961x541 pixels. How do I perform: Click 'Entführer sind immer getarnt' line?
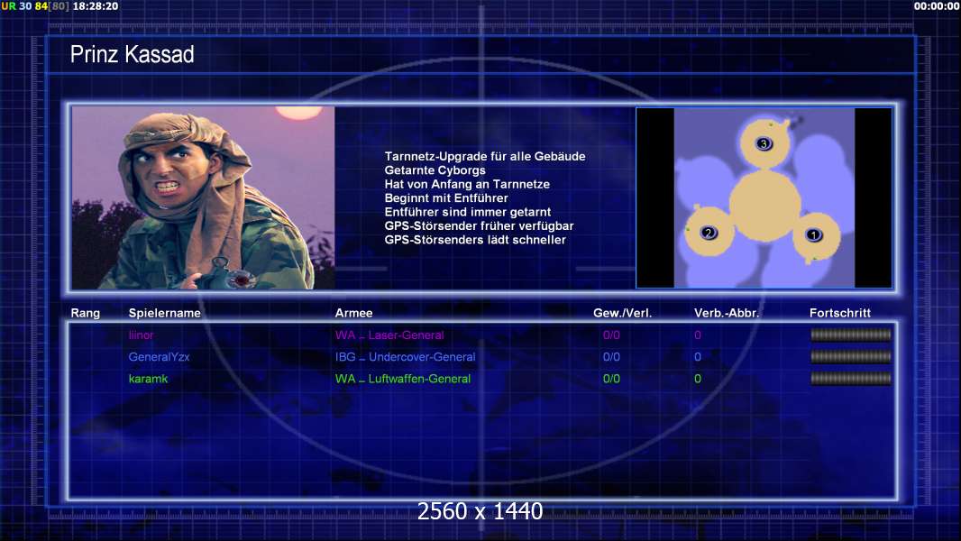click(468, 212)
